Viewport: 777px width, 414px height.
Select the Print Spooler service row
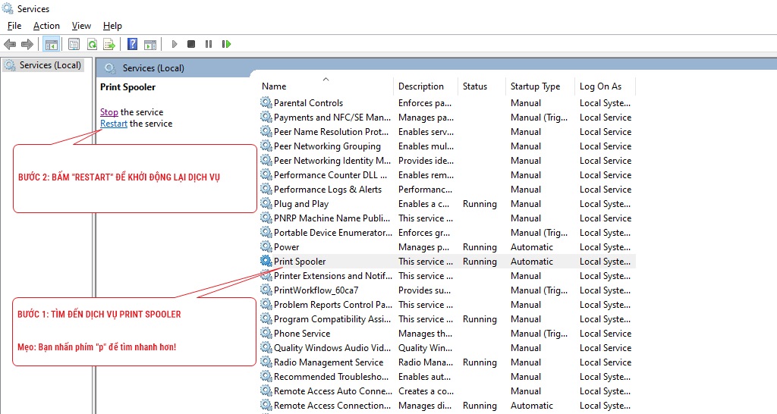click(x=447, y=261)
